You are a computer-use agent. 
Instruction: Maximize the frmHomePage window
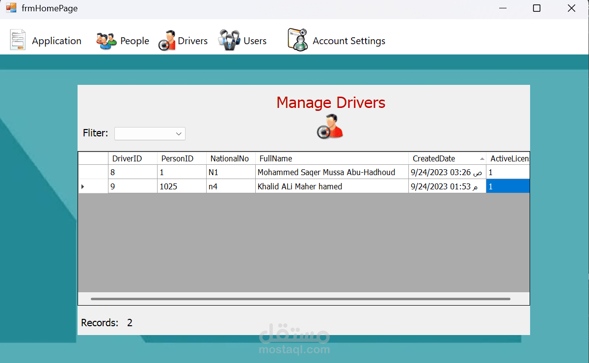[536, 8]
